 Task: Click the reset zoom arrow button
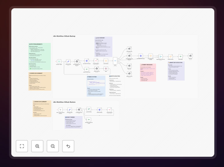tap(68, 146)
